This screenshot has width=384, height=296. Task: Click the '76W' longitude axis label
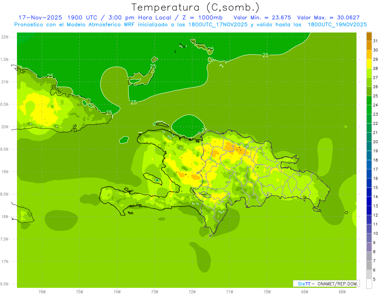point(42,292)
